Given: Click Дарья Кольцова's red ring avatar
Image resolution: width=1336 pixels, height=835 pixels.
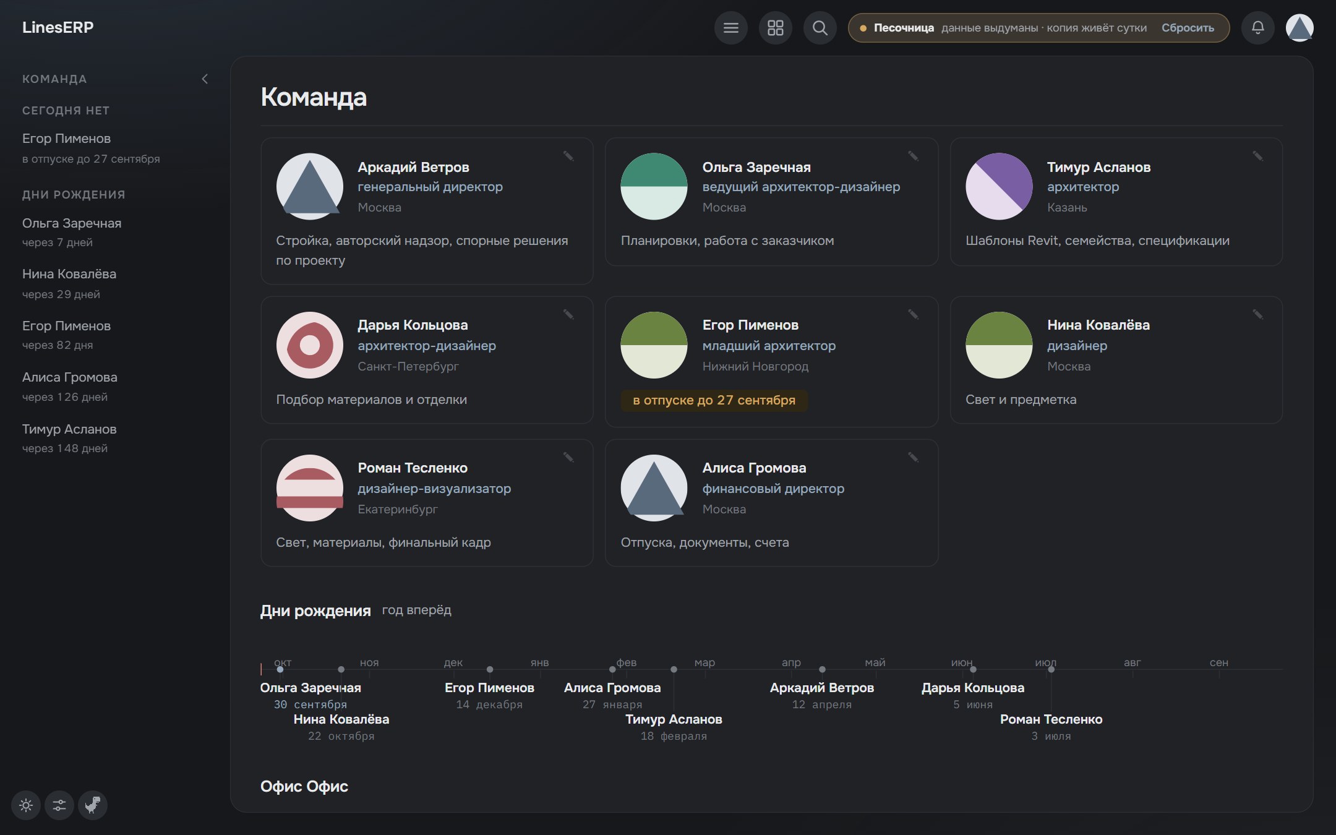Looking at the screenshot, I should 309,345.
